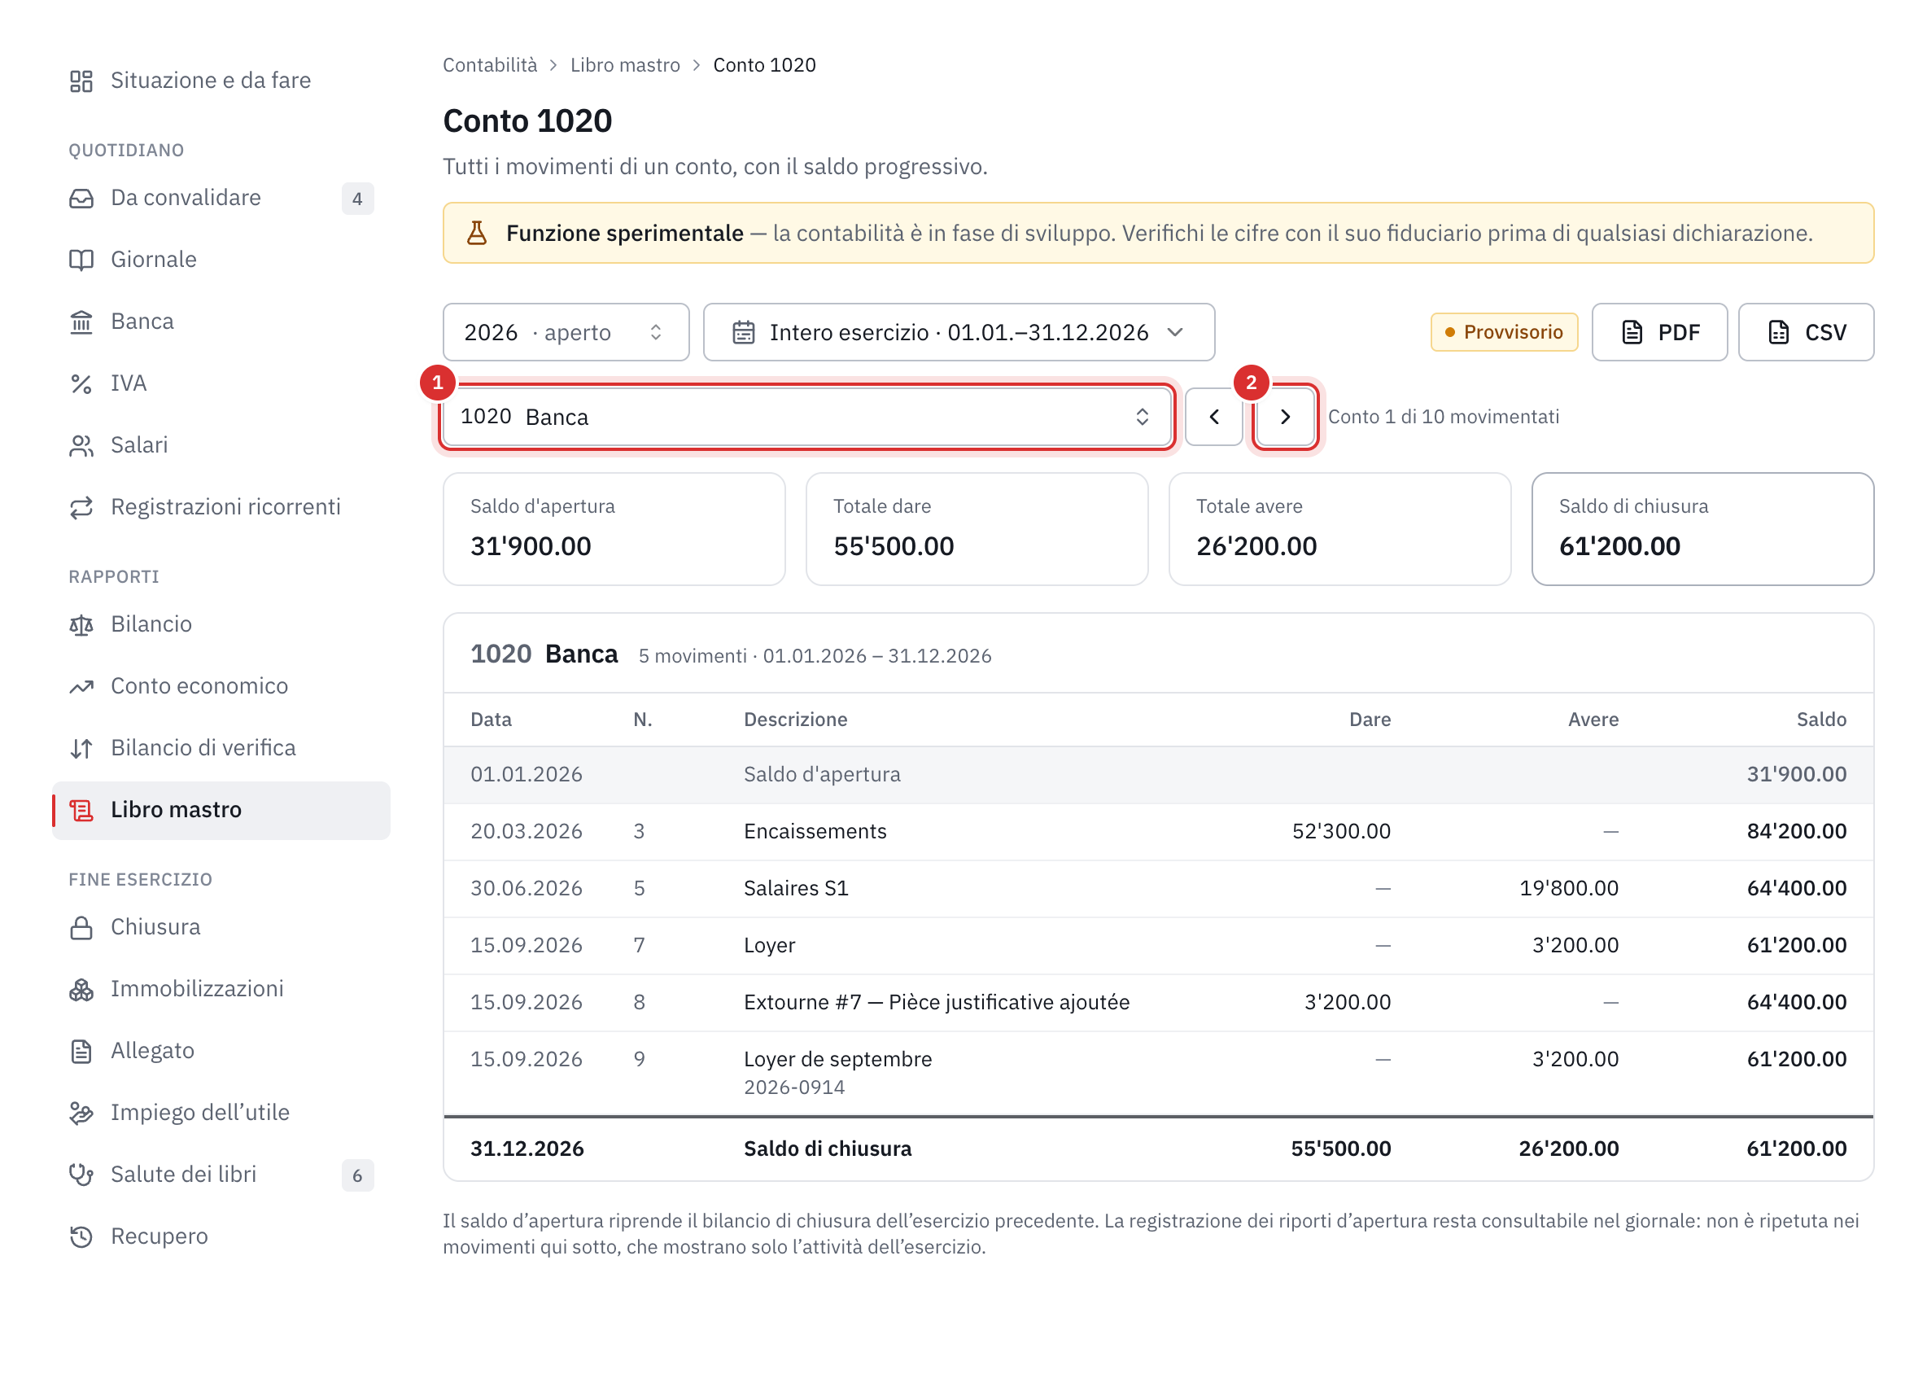
Task: Click the Salute dei libri stethoscope icon
Action: pyautogui.click(x=81, y=1176)
